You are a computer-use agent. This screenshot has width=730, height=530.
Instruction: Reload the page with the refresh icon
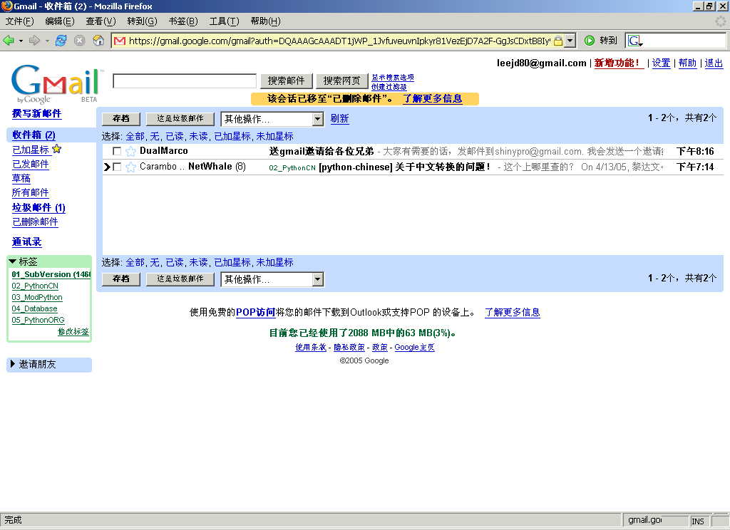61,41
